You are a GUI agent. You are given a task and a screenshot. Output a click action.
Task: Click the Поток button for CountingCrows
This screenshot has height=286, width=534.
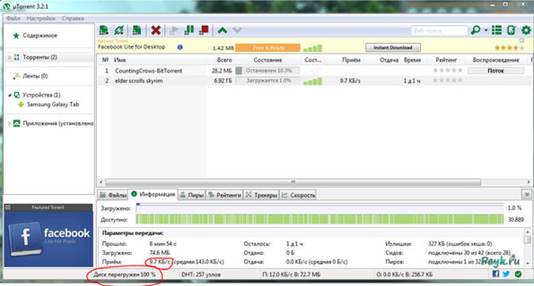496,71
